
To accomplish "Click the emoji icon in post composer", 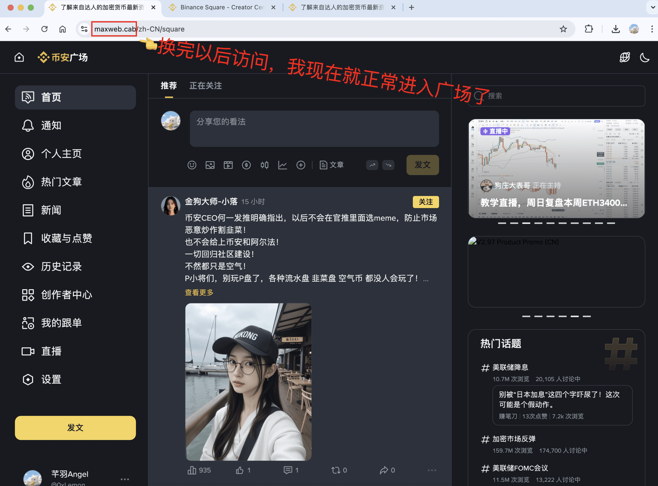I will [x=192, y=165].
